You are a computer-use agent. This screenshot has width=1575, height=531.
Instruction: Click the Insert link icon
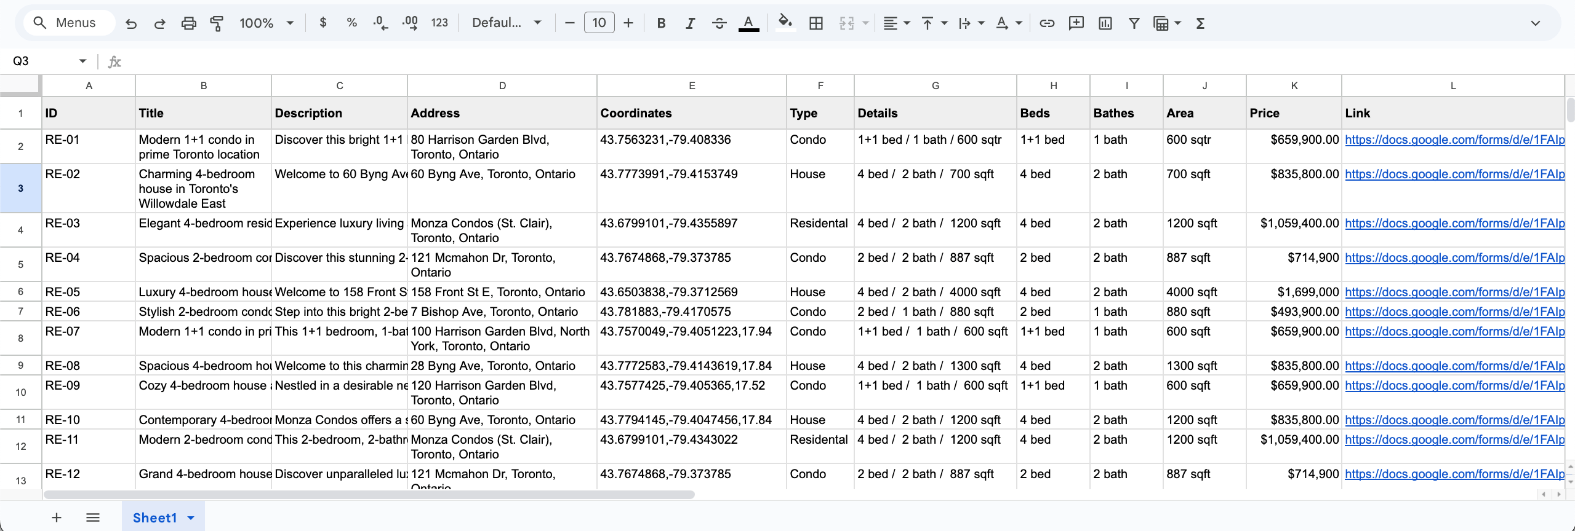[x=1047, y=23]
